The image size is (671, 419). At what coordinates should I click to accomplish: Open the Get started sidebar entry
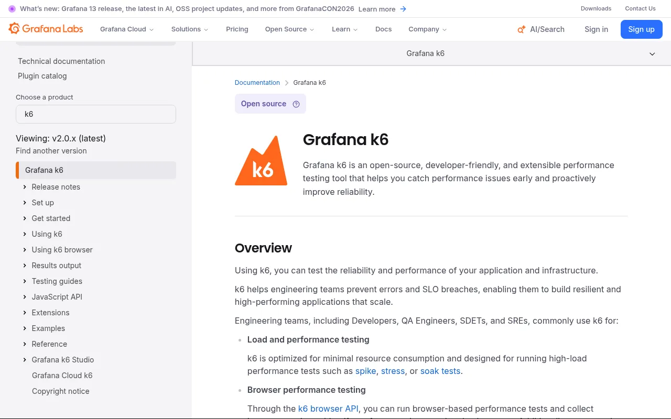pyautogui.click(x=51, y=218)
